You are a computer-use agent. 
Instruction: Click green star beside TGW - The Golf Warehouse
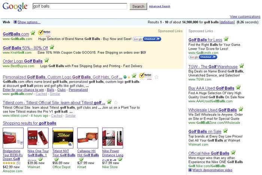[241, 66]
